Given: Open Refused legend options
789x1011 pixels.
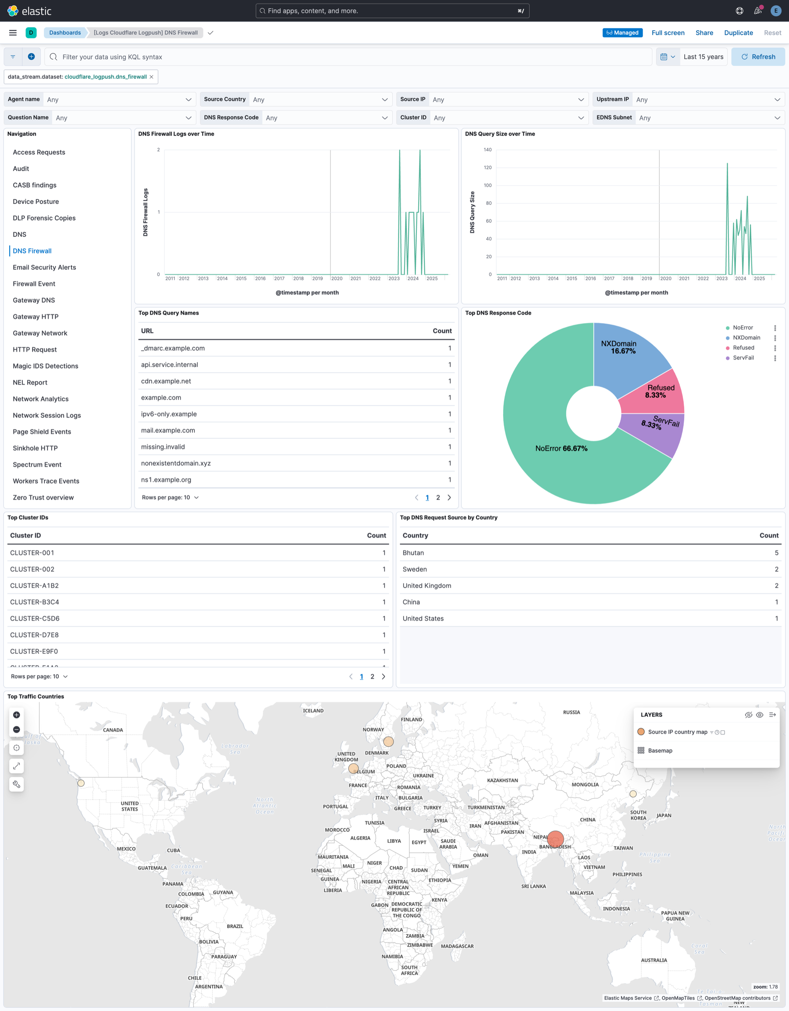Looking at the screenshot, I should (x=775, y=348).
